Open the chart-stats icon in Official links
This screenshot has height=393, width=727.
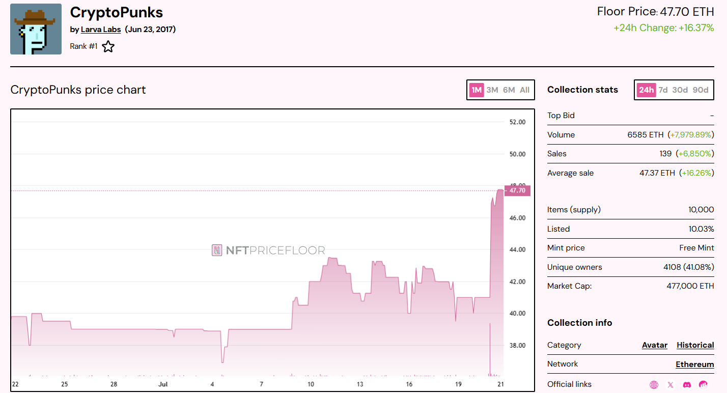[704, 385]
